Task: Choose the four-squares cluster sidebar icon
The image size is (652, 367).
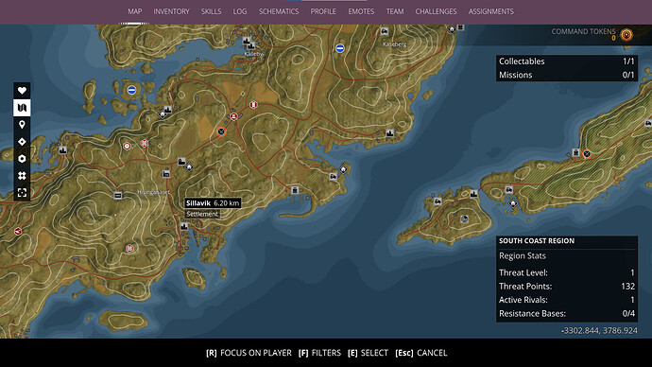Action: click(22, 176)
